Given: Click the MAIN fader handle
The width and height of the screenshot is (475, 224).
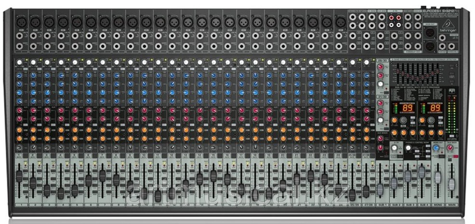Looking at the screenshot, I should point(451,184).
